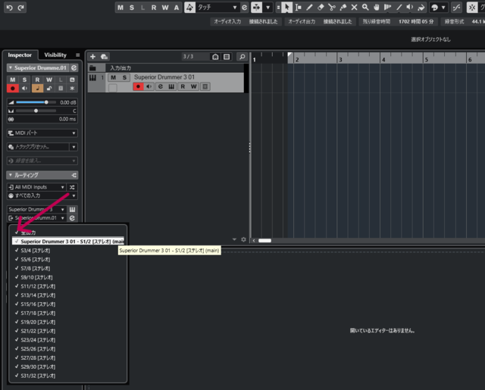Open the track list search magnifier

tap(241, 57)
